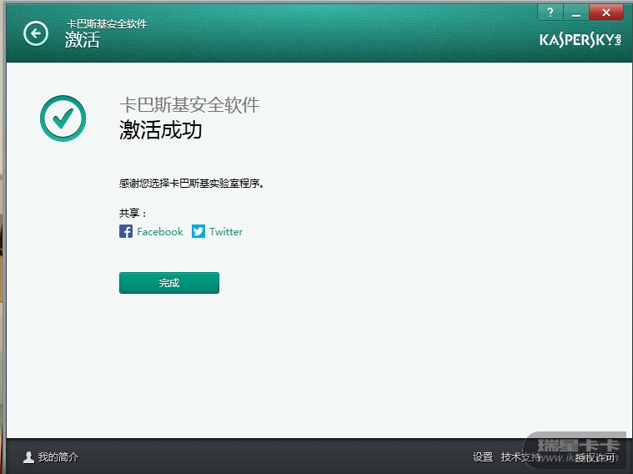Click the 感谢您选择卡巴斯基实验室程序 message
Viewport: 633px width, 474px height.
pyautogui.click(x=191, y=184)
